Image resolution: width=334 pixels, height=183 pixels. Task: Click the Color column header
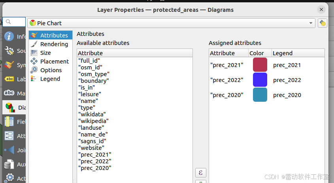point(260,53)
